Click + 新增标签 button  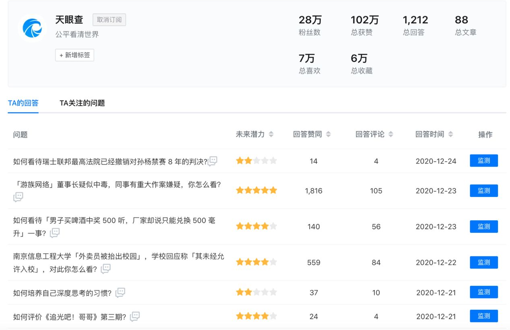coord(74,55)
